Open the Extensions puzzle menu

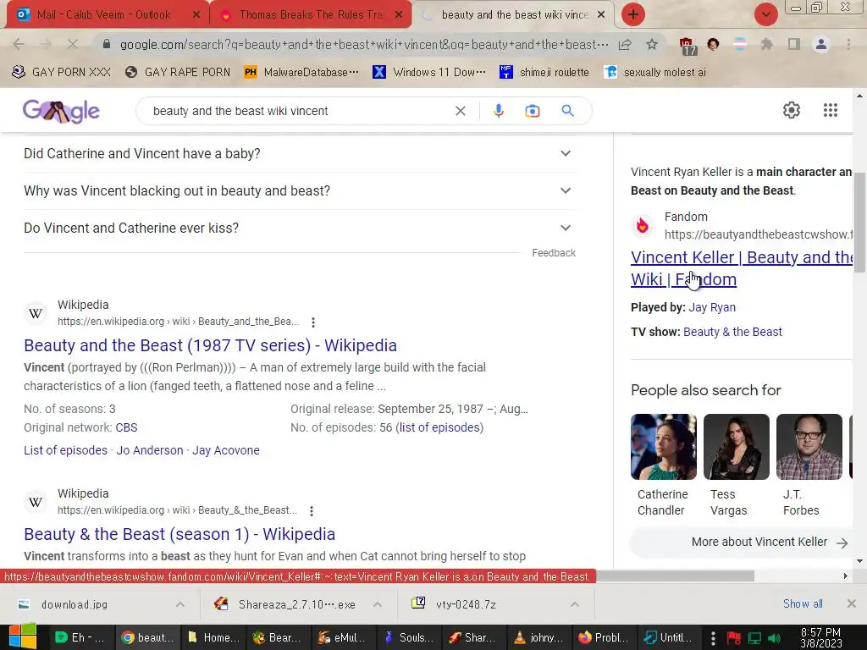(766, 44)
